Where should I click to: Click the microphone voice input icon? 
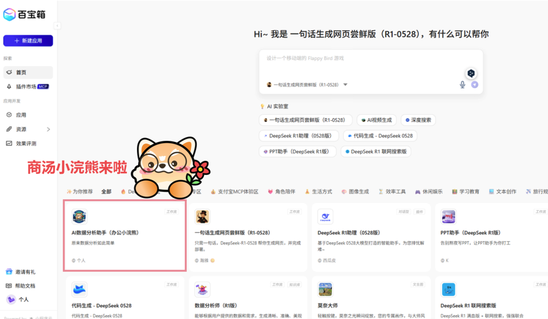(x=462, y=84)
